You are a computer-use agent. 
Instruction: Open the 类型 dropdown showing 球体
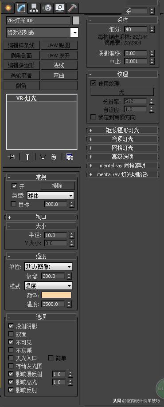click(50, 195)
